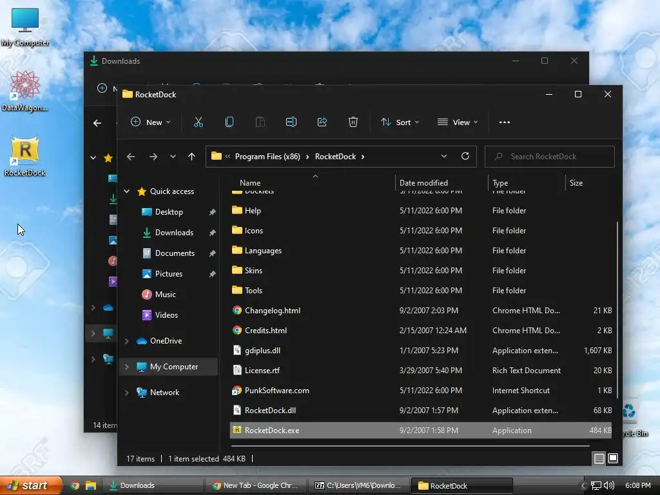660x495 pixels.
Task: Sort by Date modified column header
Action: pos(441,182)
